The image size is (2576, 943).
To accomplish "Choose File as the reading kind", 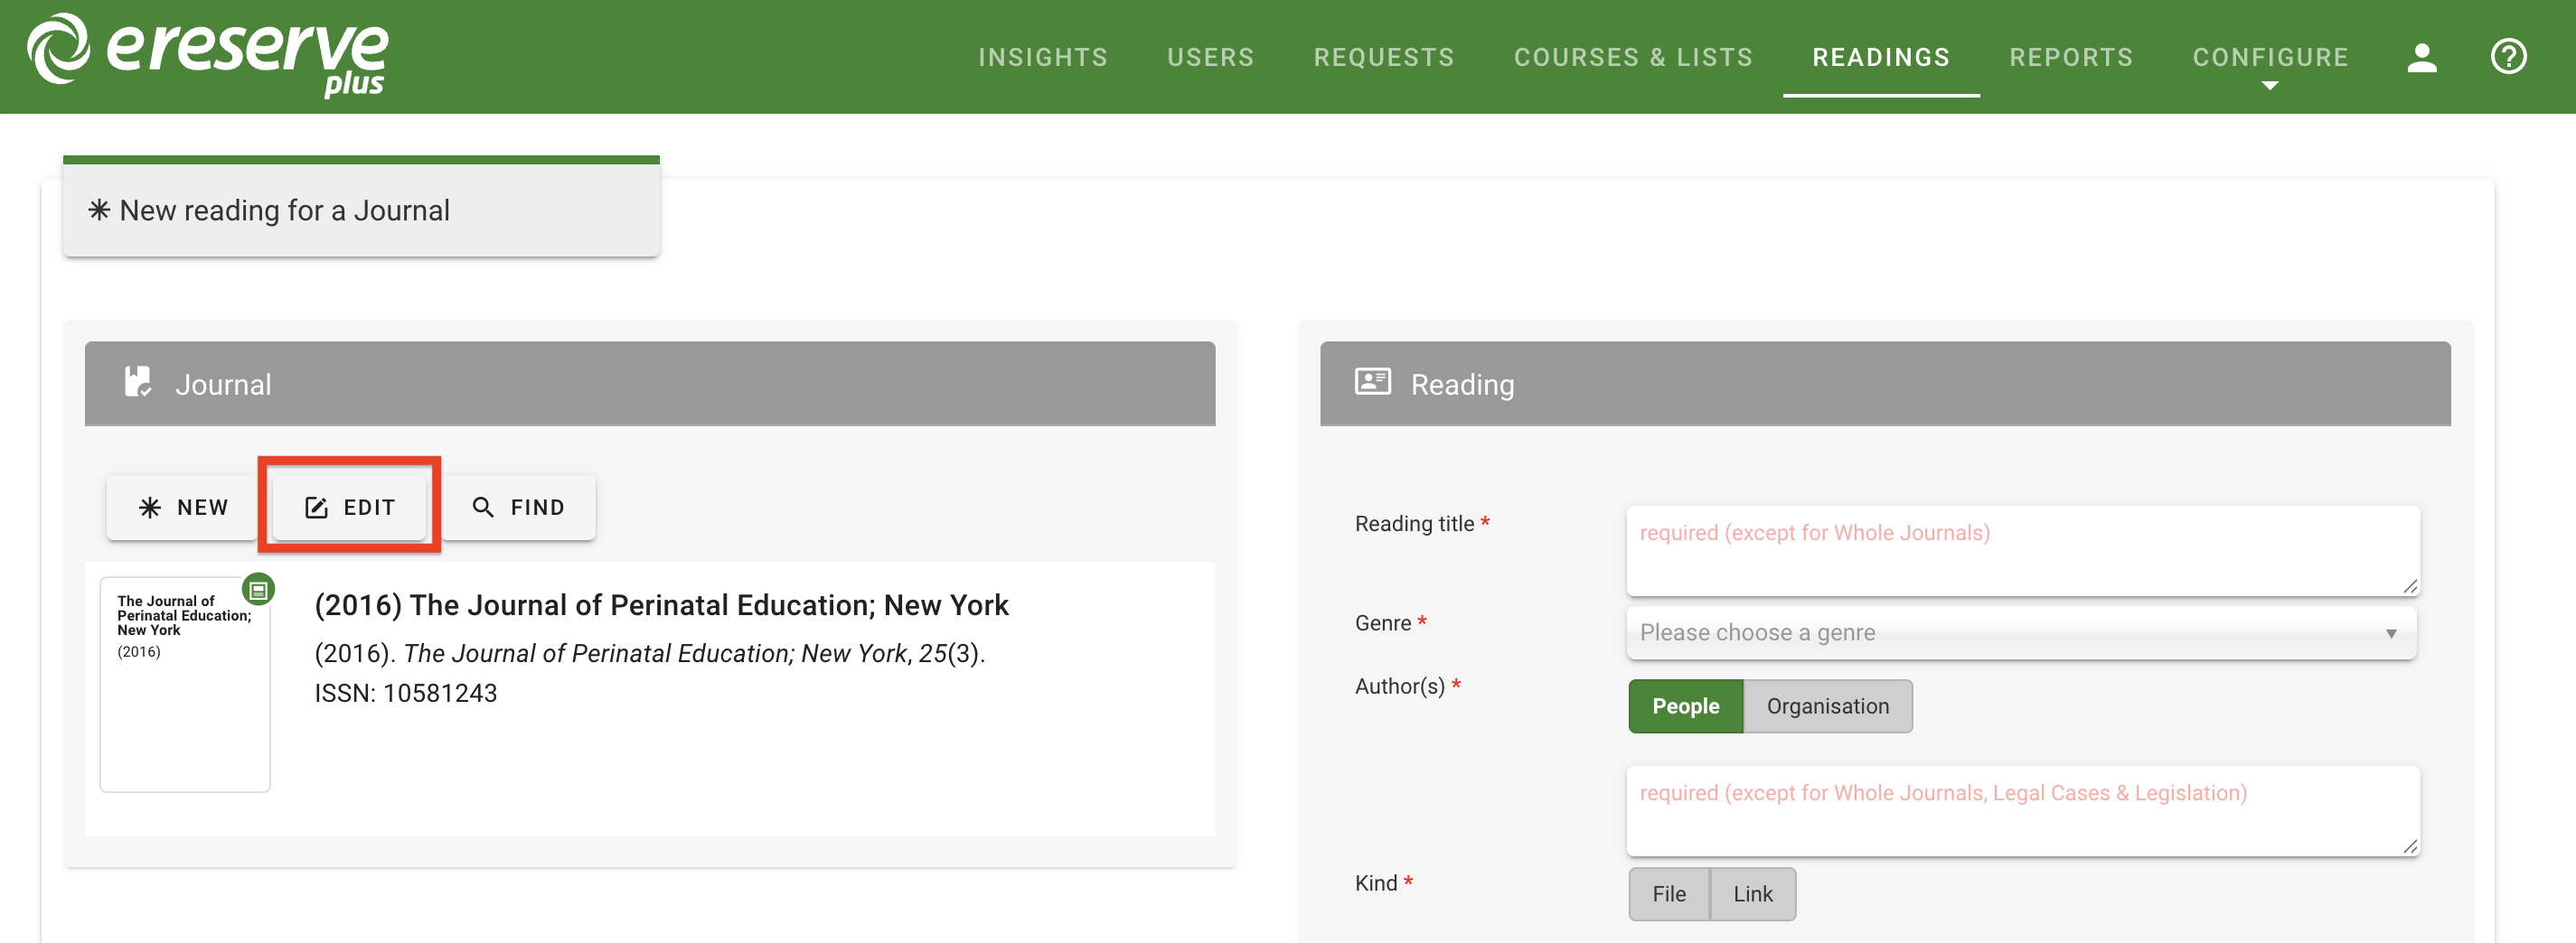I will 1668,893.
